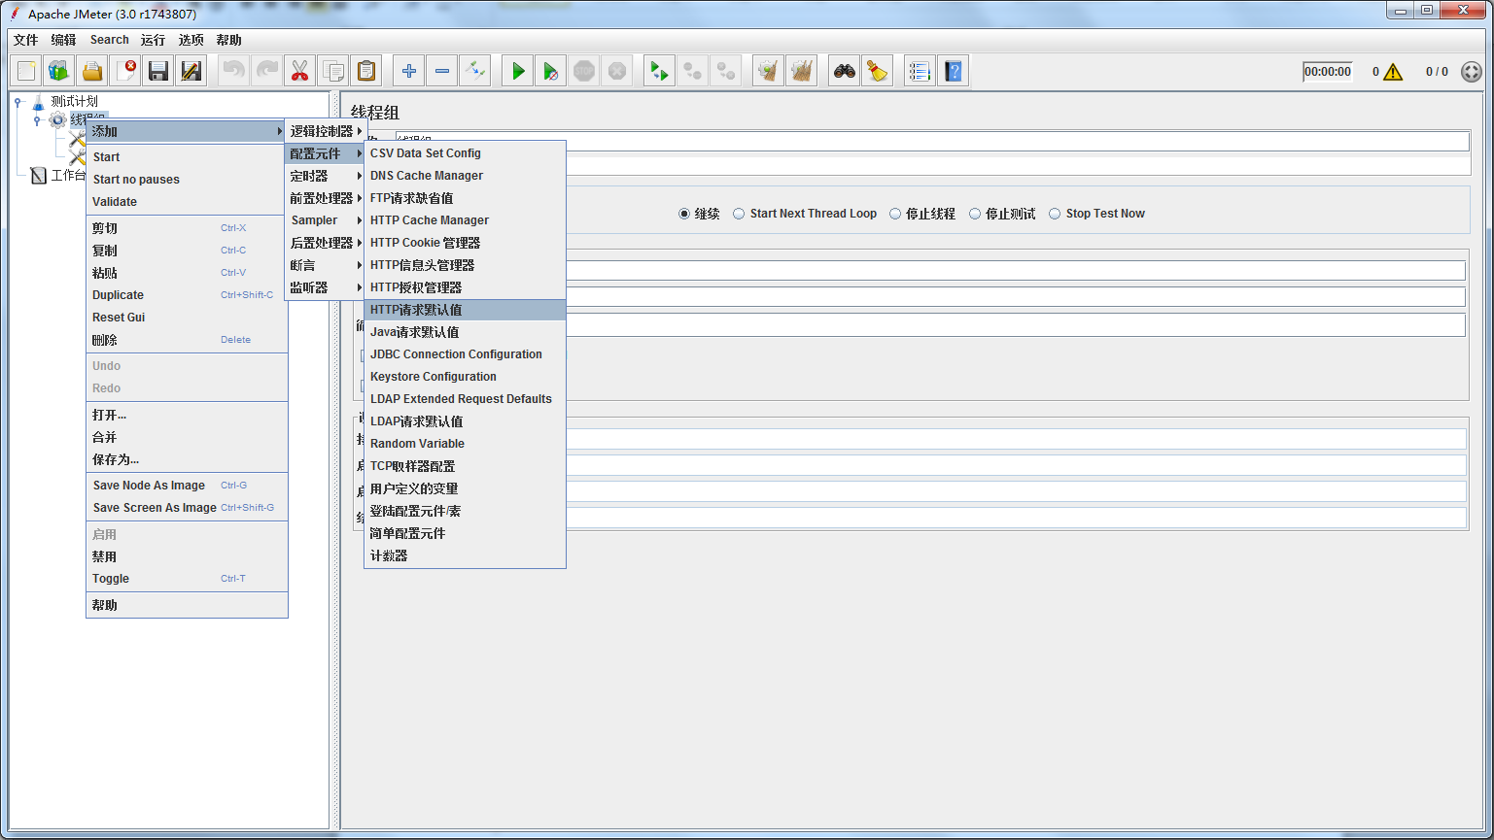The image size is (1494, 840).
Task: Click the elapsed time 00:00:00 field
Action: [1328, 71]
